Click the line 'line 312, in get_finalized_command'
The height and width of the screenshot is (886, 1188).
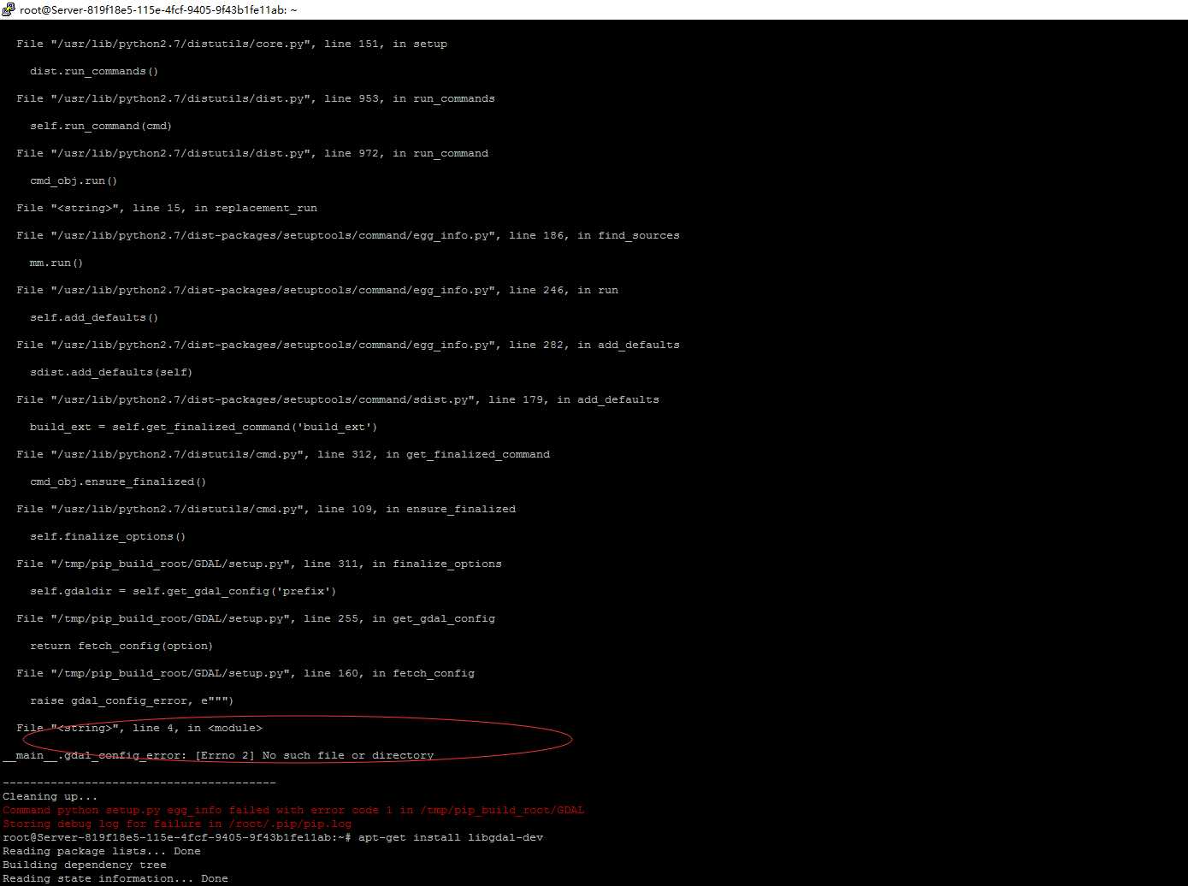tap(283, 454)
